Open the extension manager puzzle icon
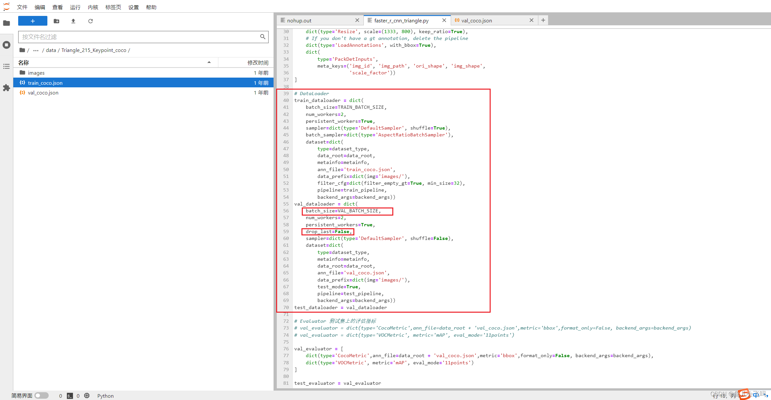The width and height of the screenshot is (771, 400). coord(6,88)
